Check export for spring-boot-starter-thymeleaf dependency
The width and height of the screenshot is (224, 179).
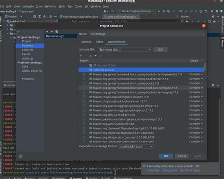click(84, 74)
